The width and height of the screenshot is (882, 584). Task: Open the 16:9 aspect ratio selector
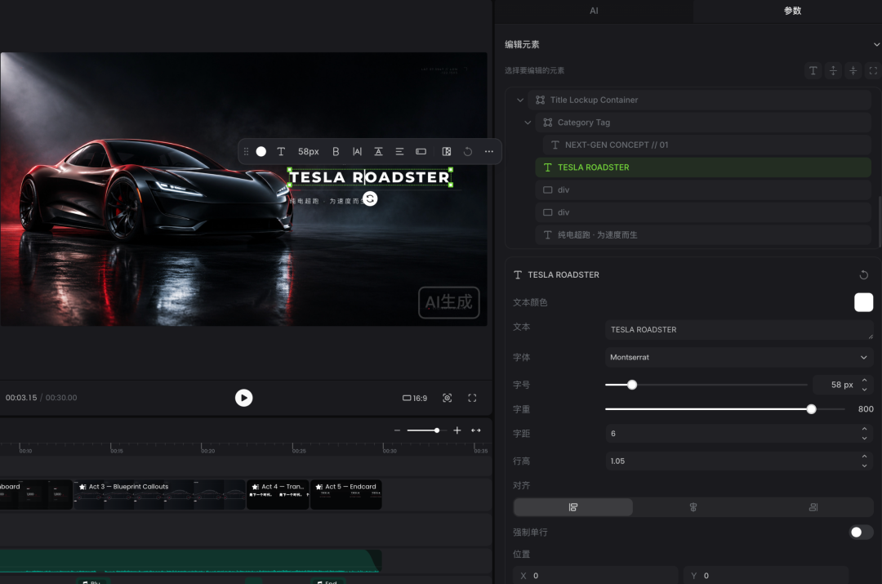[415, 398]
